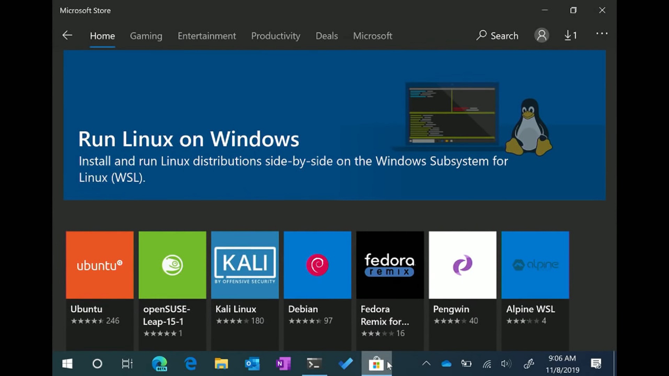
Task: Open battery status tray icon
Action: [466, 364]
